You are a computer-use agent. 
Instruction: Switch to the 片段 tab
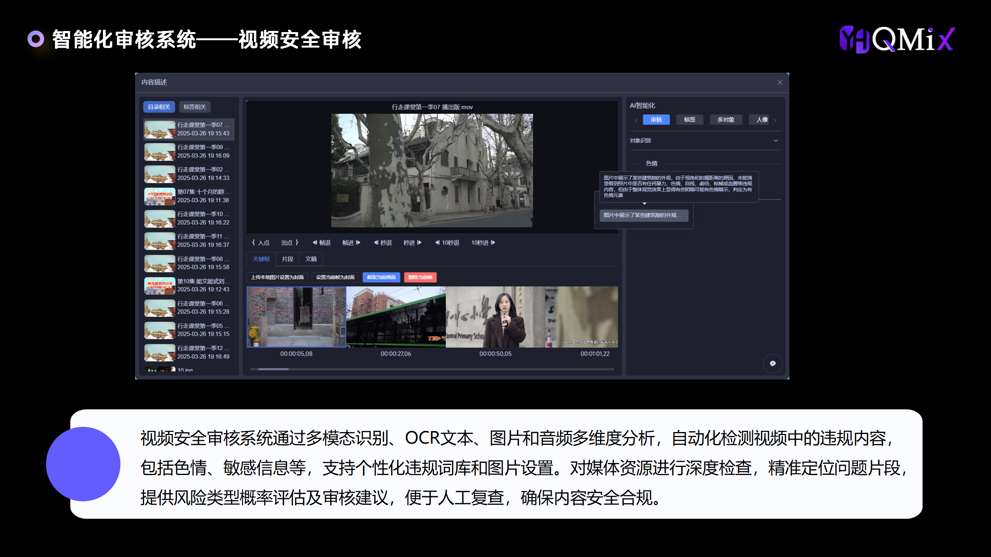click(287, 259)
